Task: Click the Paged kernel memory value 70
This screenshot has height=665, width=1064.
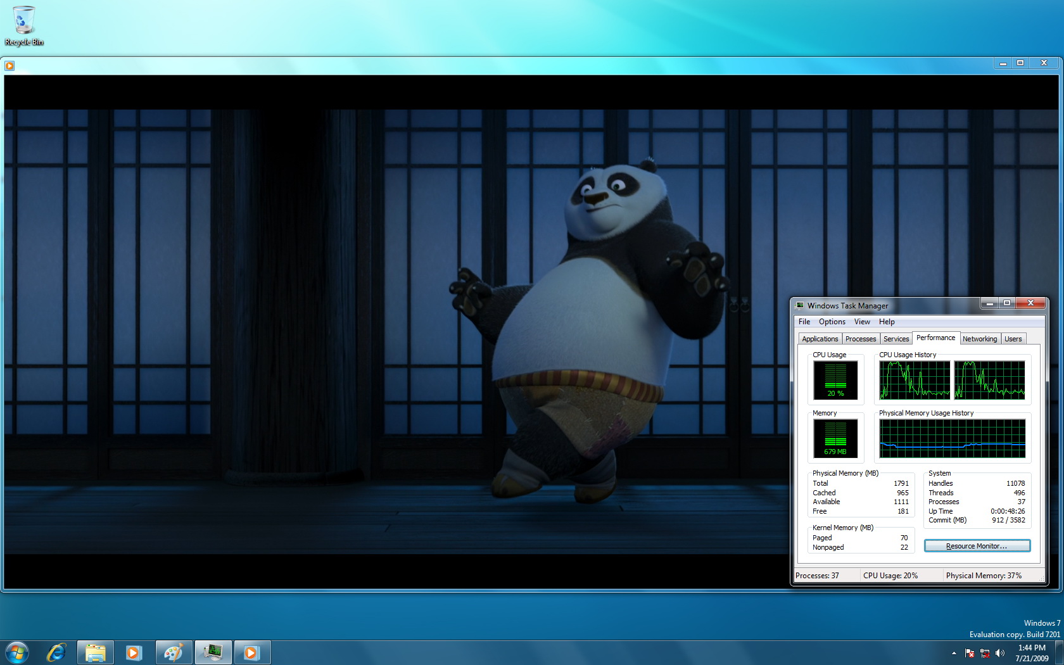Action: point(904,538)
